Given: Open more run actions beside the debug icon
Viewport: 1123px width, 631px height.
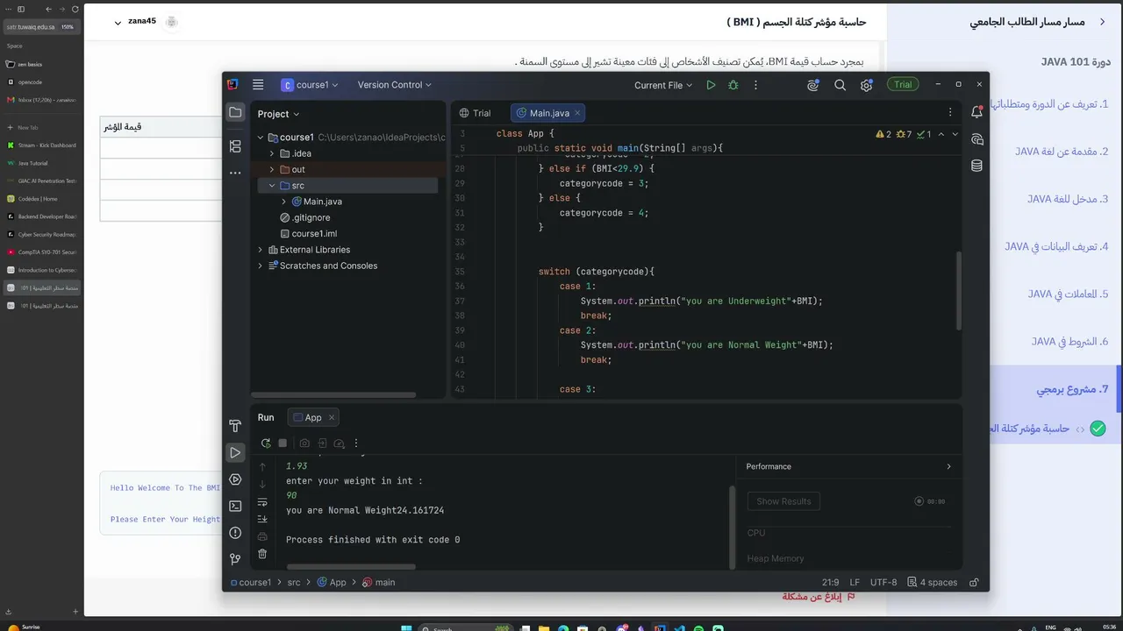Looking at the screenshot, I should 755,85.
